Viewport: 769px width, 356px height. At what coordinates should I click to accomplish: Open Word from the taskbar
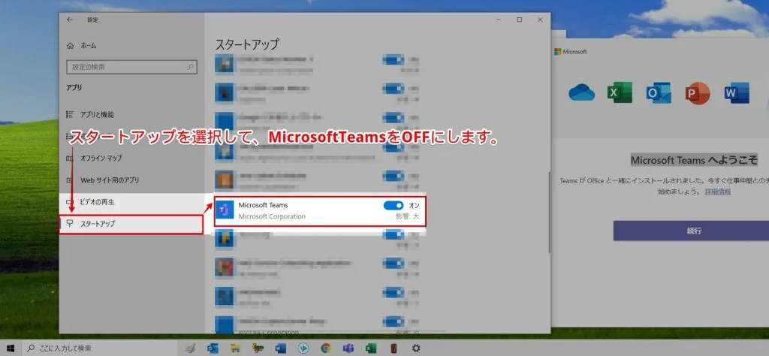[281, 348]
